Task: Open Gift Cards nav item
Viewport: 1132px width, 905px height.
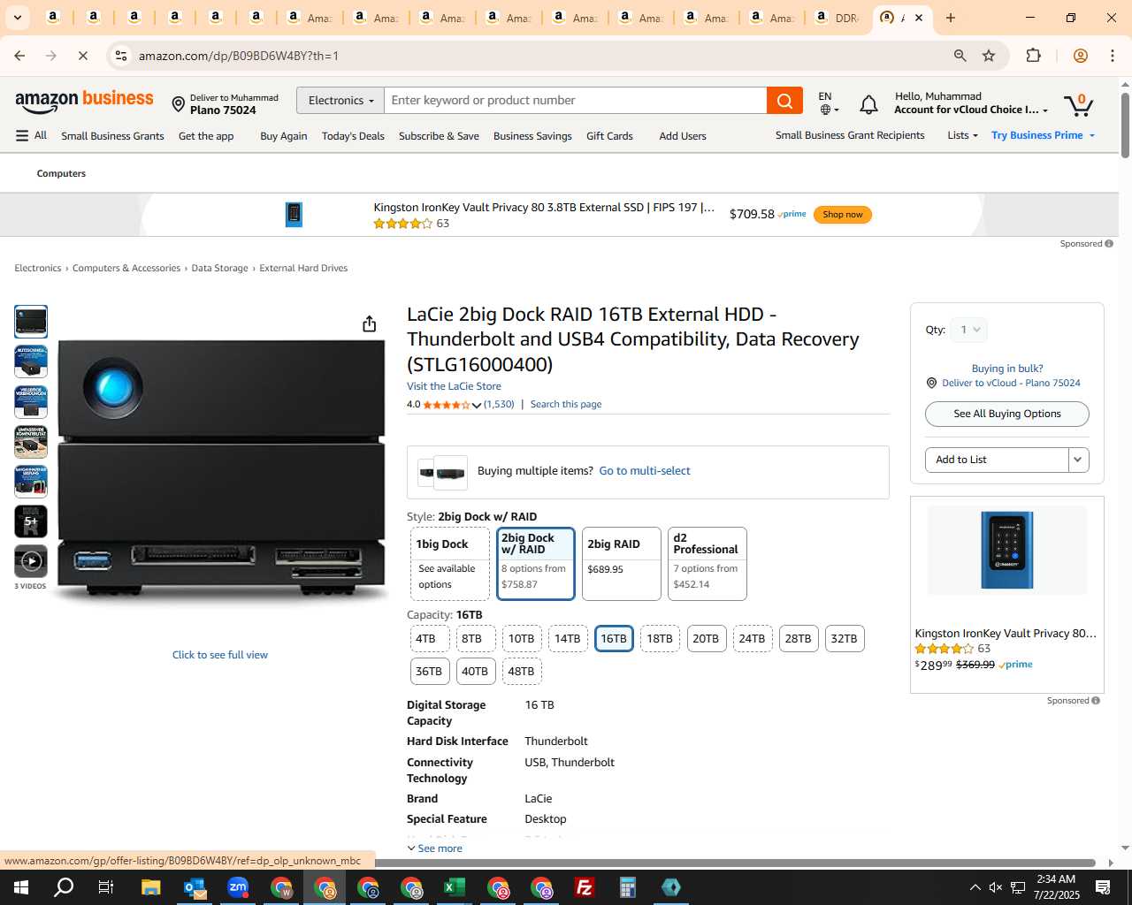Action: 609,136
